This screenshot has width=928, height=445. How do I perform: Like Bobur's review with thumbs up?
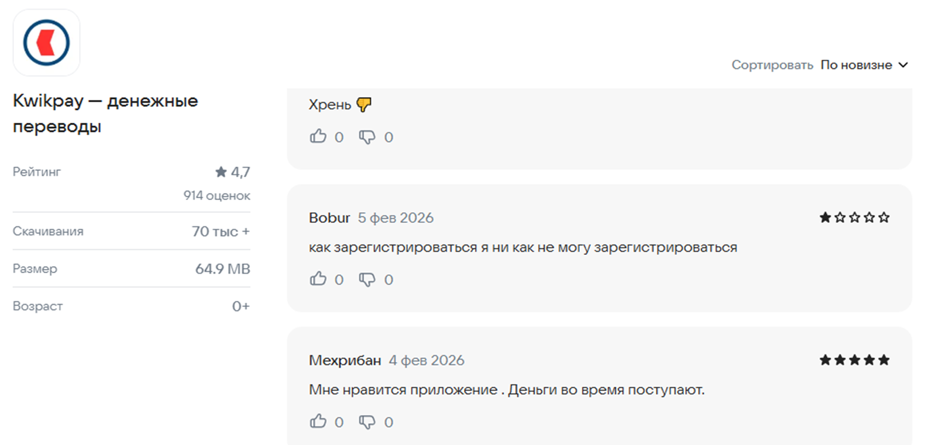pyautogui.click(x=318, y=279)
